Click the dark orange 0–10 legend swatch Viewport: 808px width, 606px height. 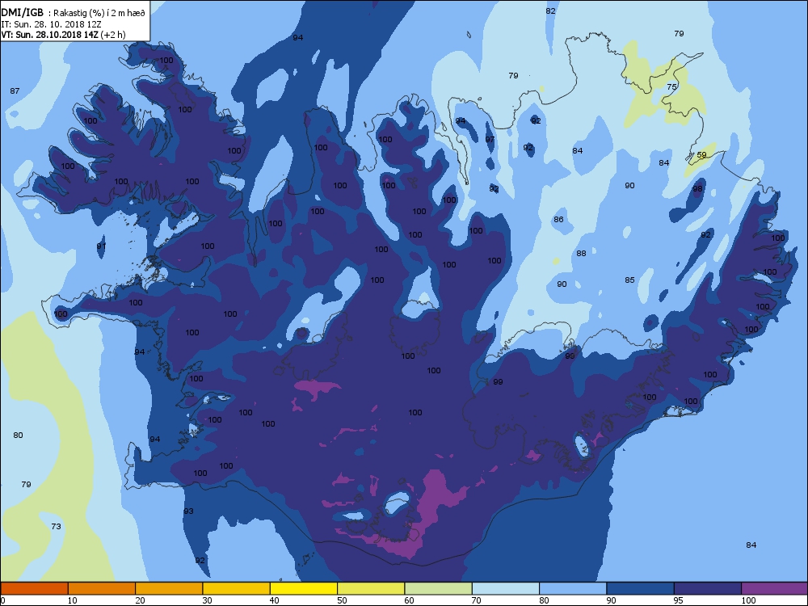click(35, 588)
